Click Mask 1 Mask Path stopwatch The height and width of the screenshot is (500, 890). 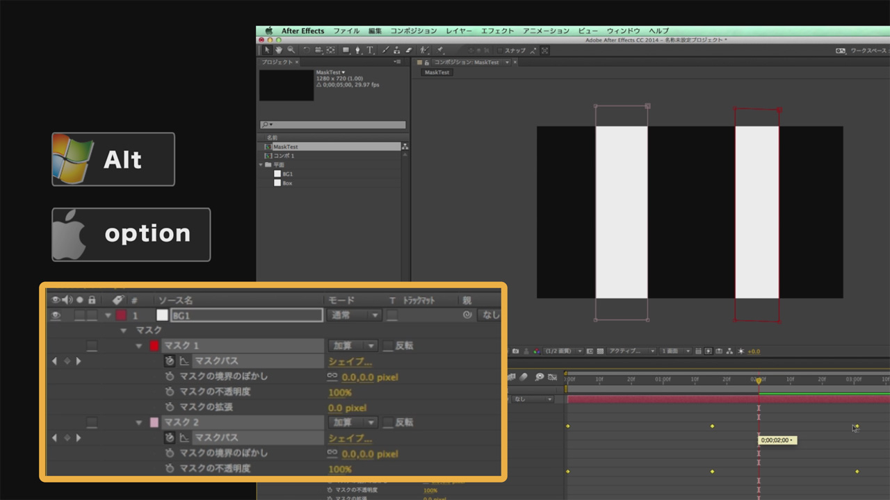tap(169, 360)
